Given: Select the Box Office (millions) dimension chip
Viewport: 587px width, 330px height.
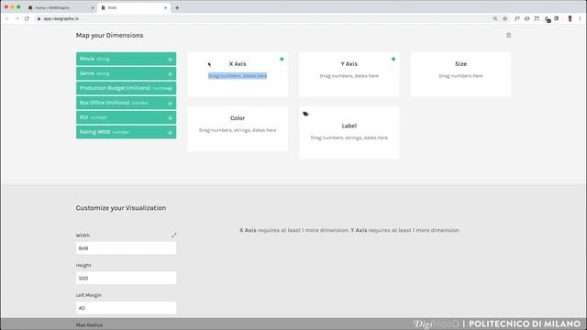Looking at the screenshot, I should [127, 103].
